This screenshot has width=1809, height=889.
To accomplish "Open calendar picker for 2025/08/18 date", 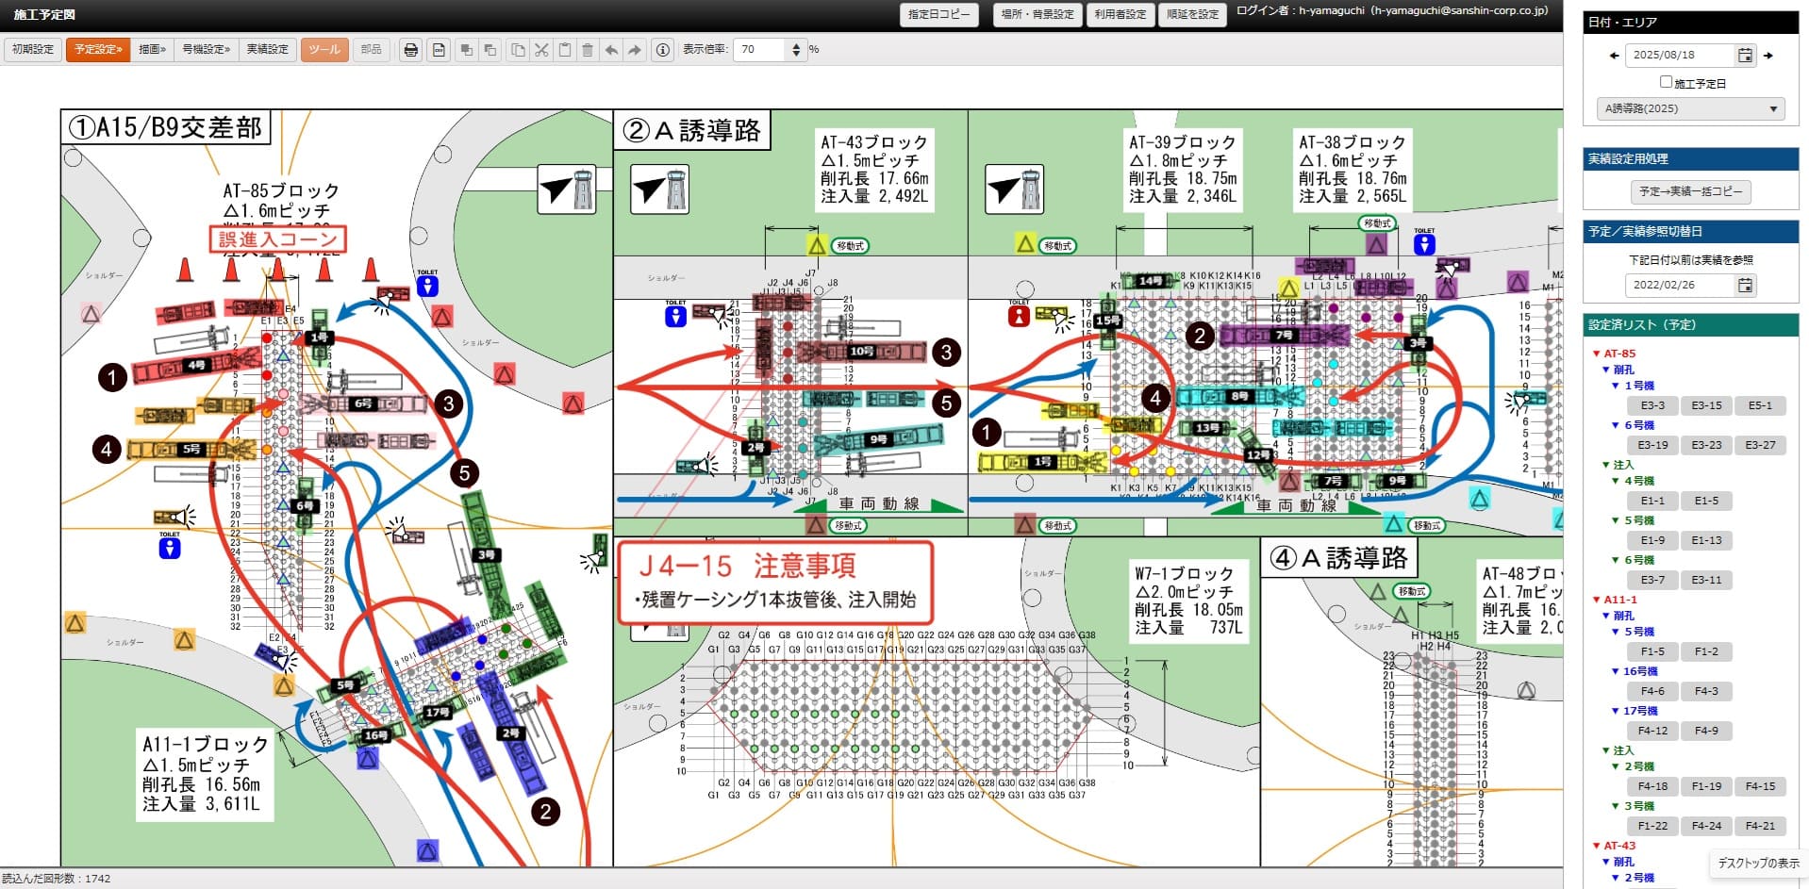I will [1745, 56].
